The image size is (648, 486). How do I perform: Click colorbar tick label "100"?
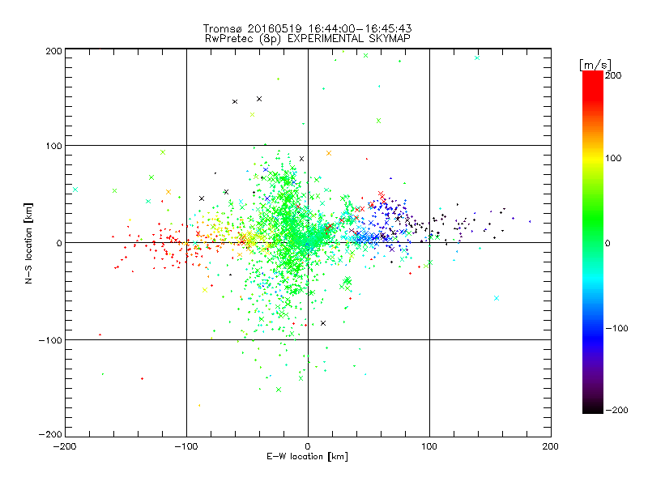click(x=613, y=158)
